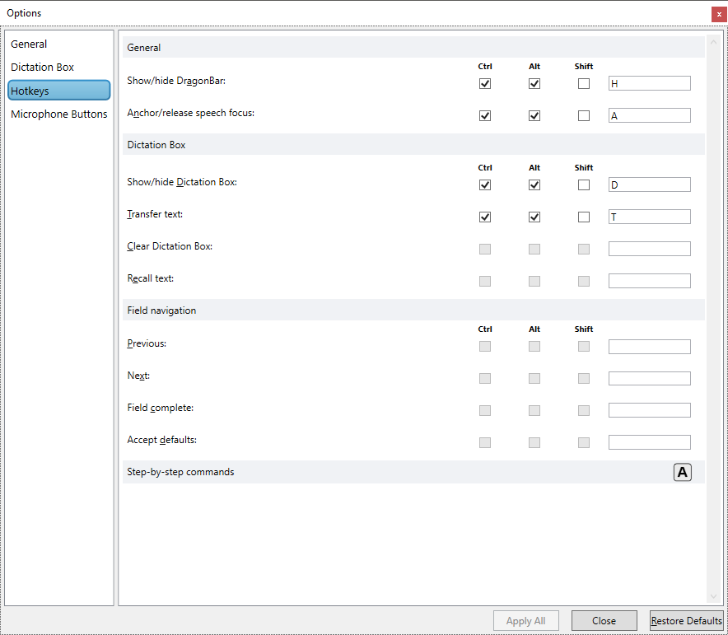Uncheck Ctrl for Show/hide DragonBar
This screenshot has height=635, width=728.
[484, 83]
